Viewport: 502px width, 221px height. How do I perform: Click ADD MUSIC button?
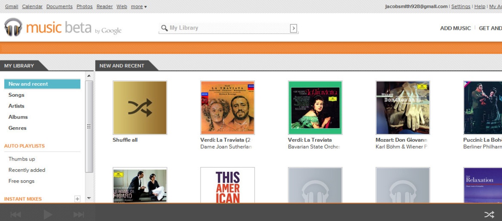tap(455, 28)
